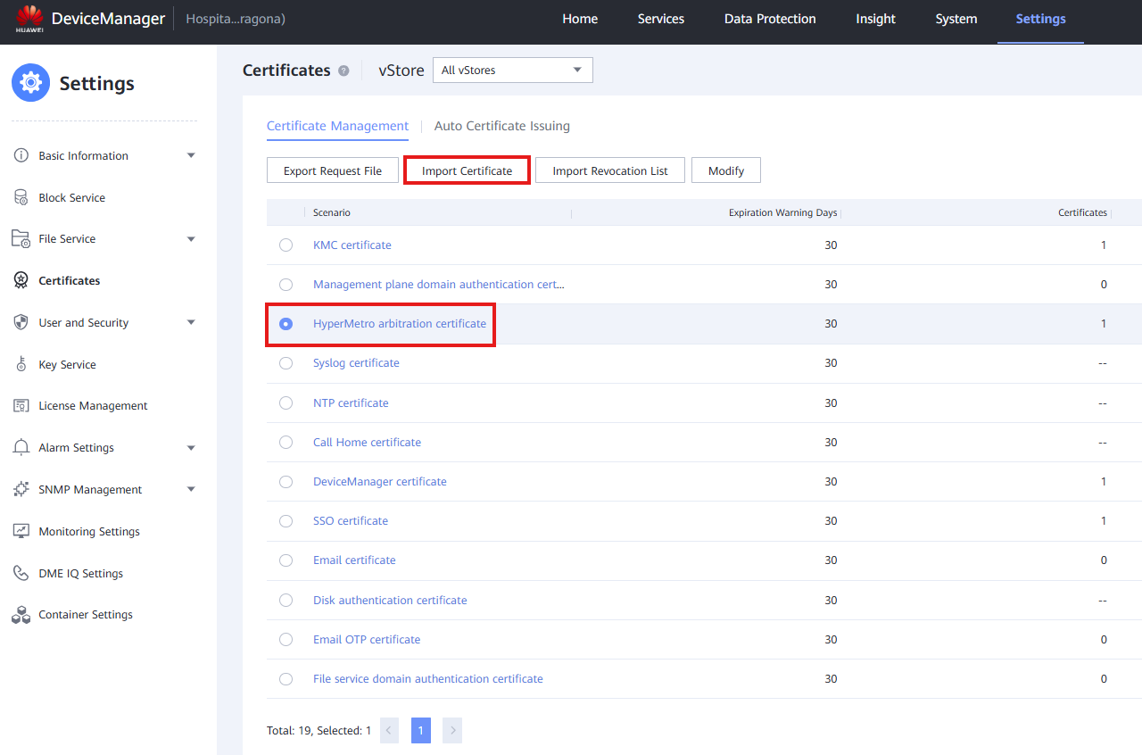Viewport: 1142px width, 755px height.
Task: Expand Alarm Settings in the sidebar
Action: click(76, 447)
